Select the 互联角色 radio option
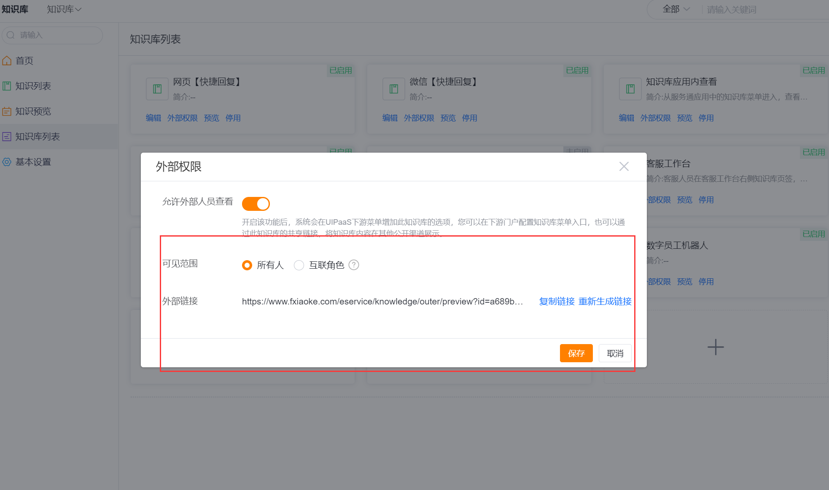The width and height of the screenshot is (829, 490). pyautogui.click(x=299, y=265)
